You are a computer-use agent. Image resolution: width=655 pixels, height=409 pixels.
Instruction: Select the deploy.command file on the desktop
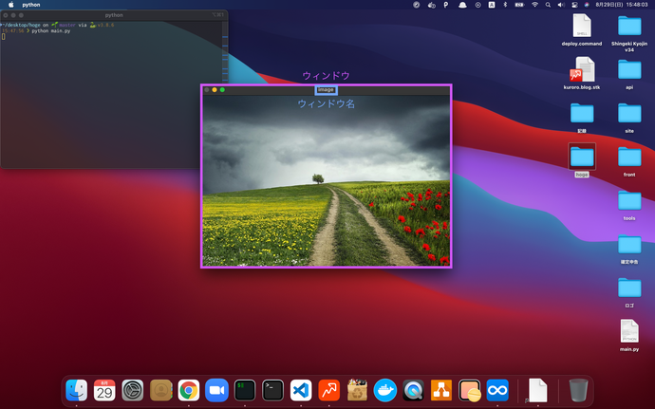point(582,29)
